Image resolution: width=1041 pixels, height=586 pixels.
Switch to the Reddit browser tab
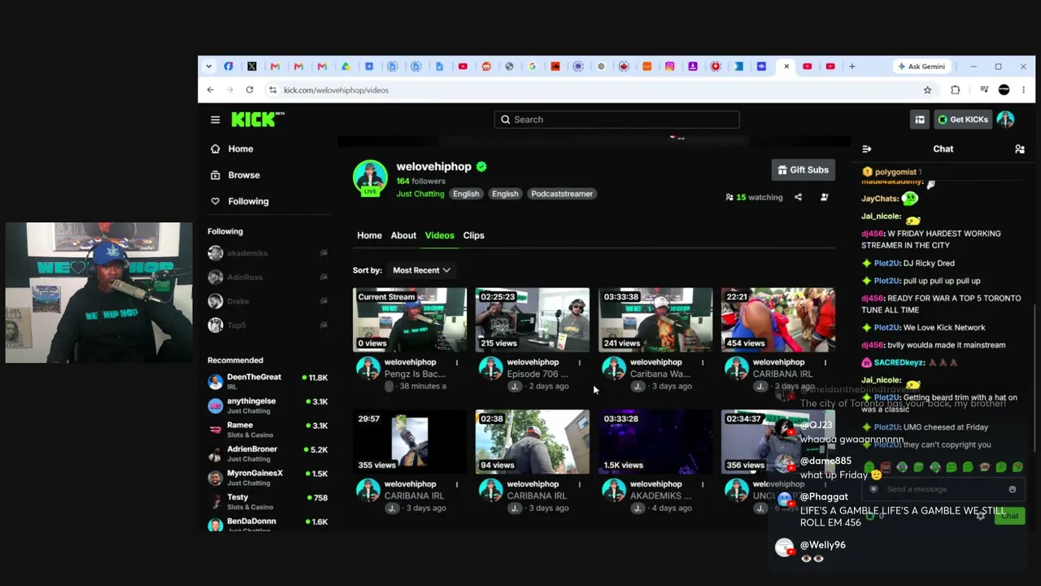point(486,67)
